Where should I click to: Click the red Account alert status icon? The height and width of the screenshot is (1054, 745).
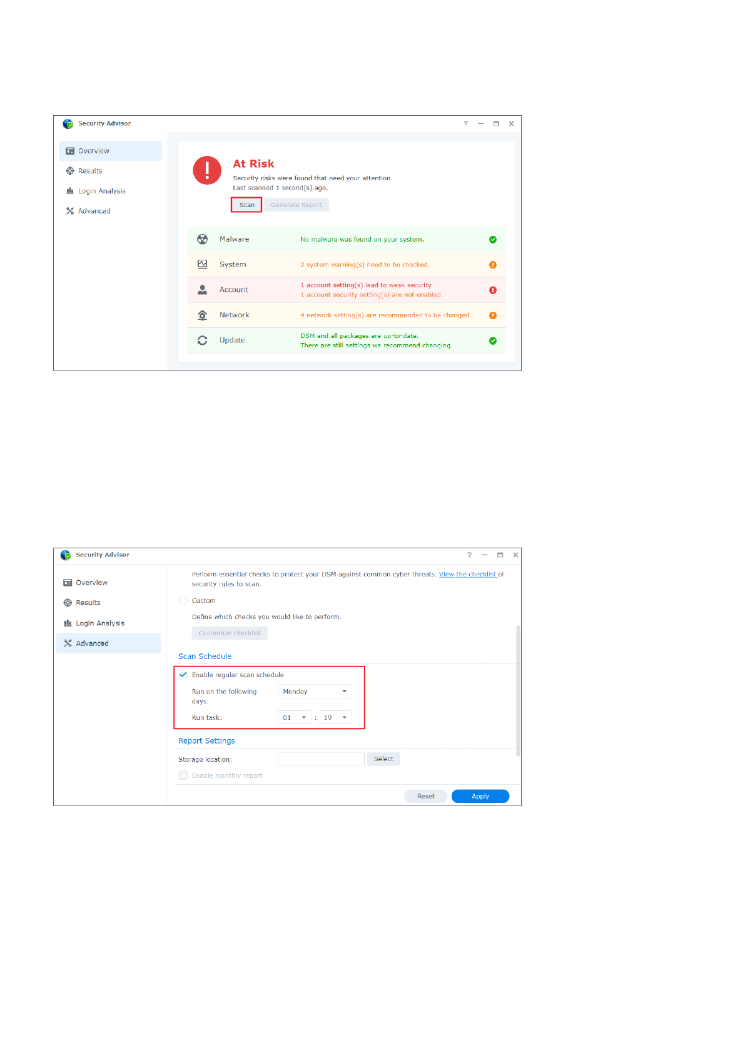493,290
